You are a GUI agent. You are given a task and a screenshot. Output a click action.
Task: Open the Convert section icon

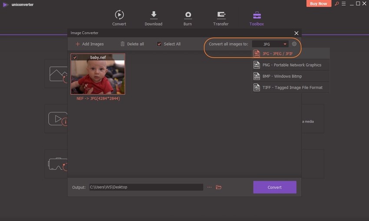119,15
